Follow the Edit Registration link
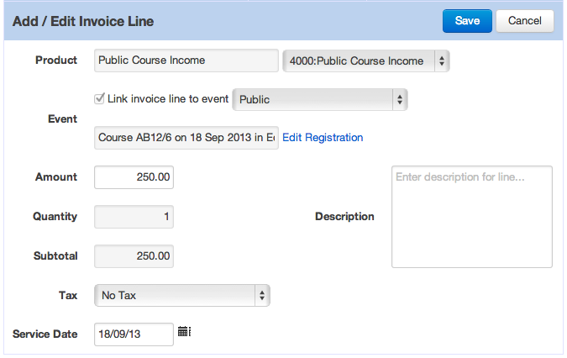Viewport: 567px width, 358px height. [x=323, y=138]
